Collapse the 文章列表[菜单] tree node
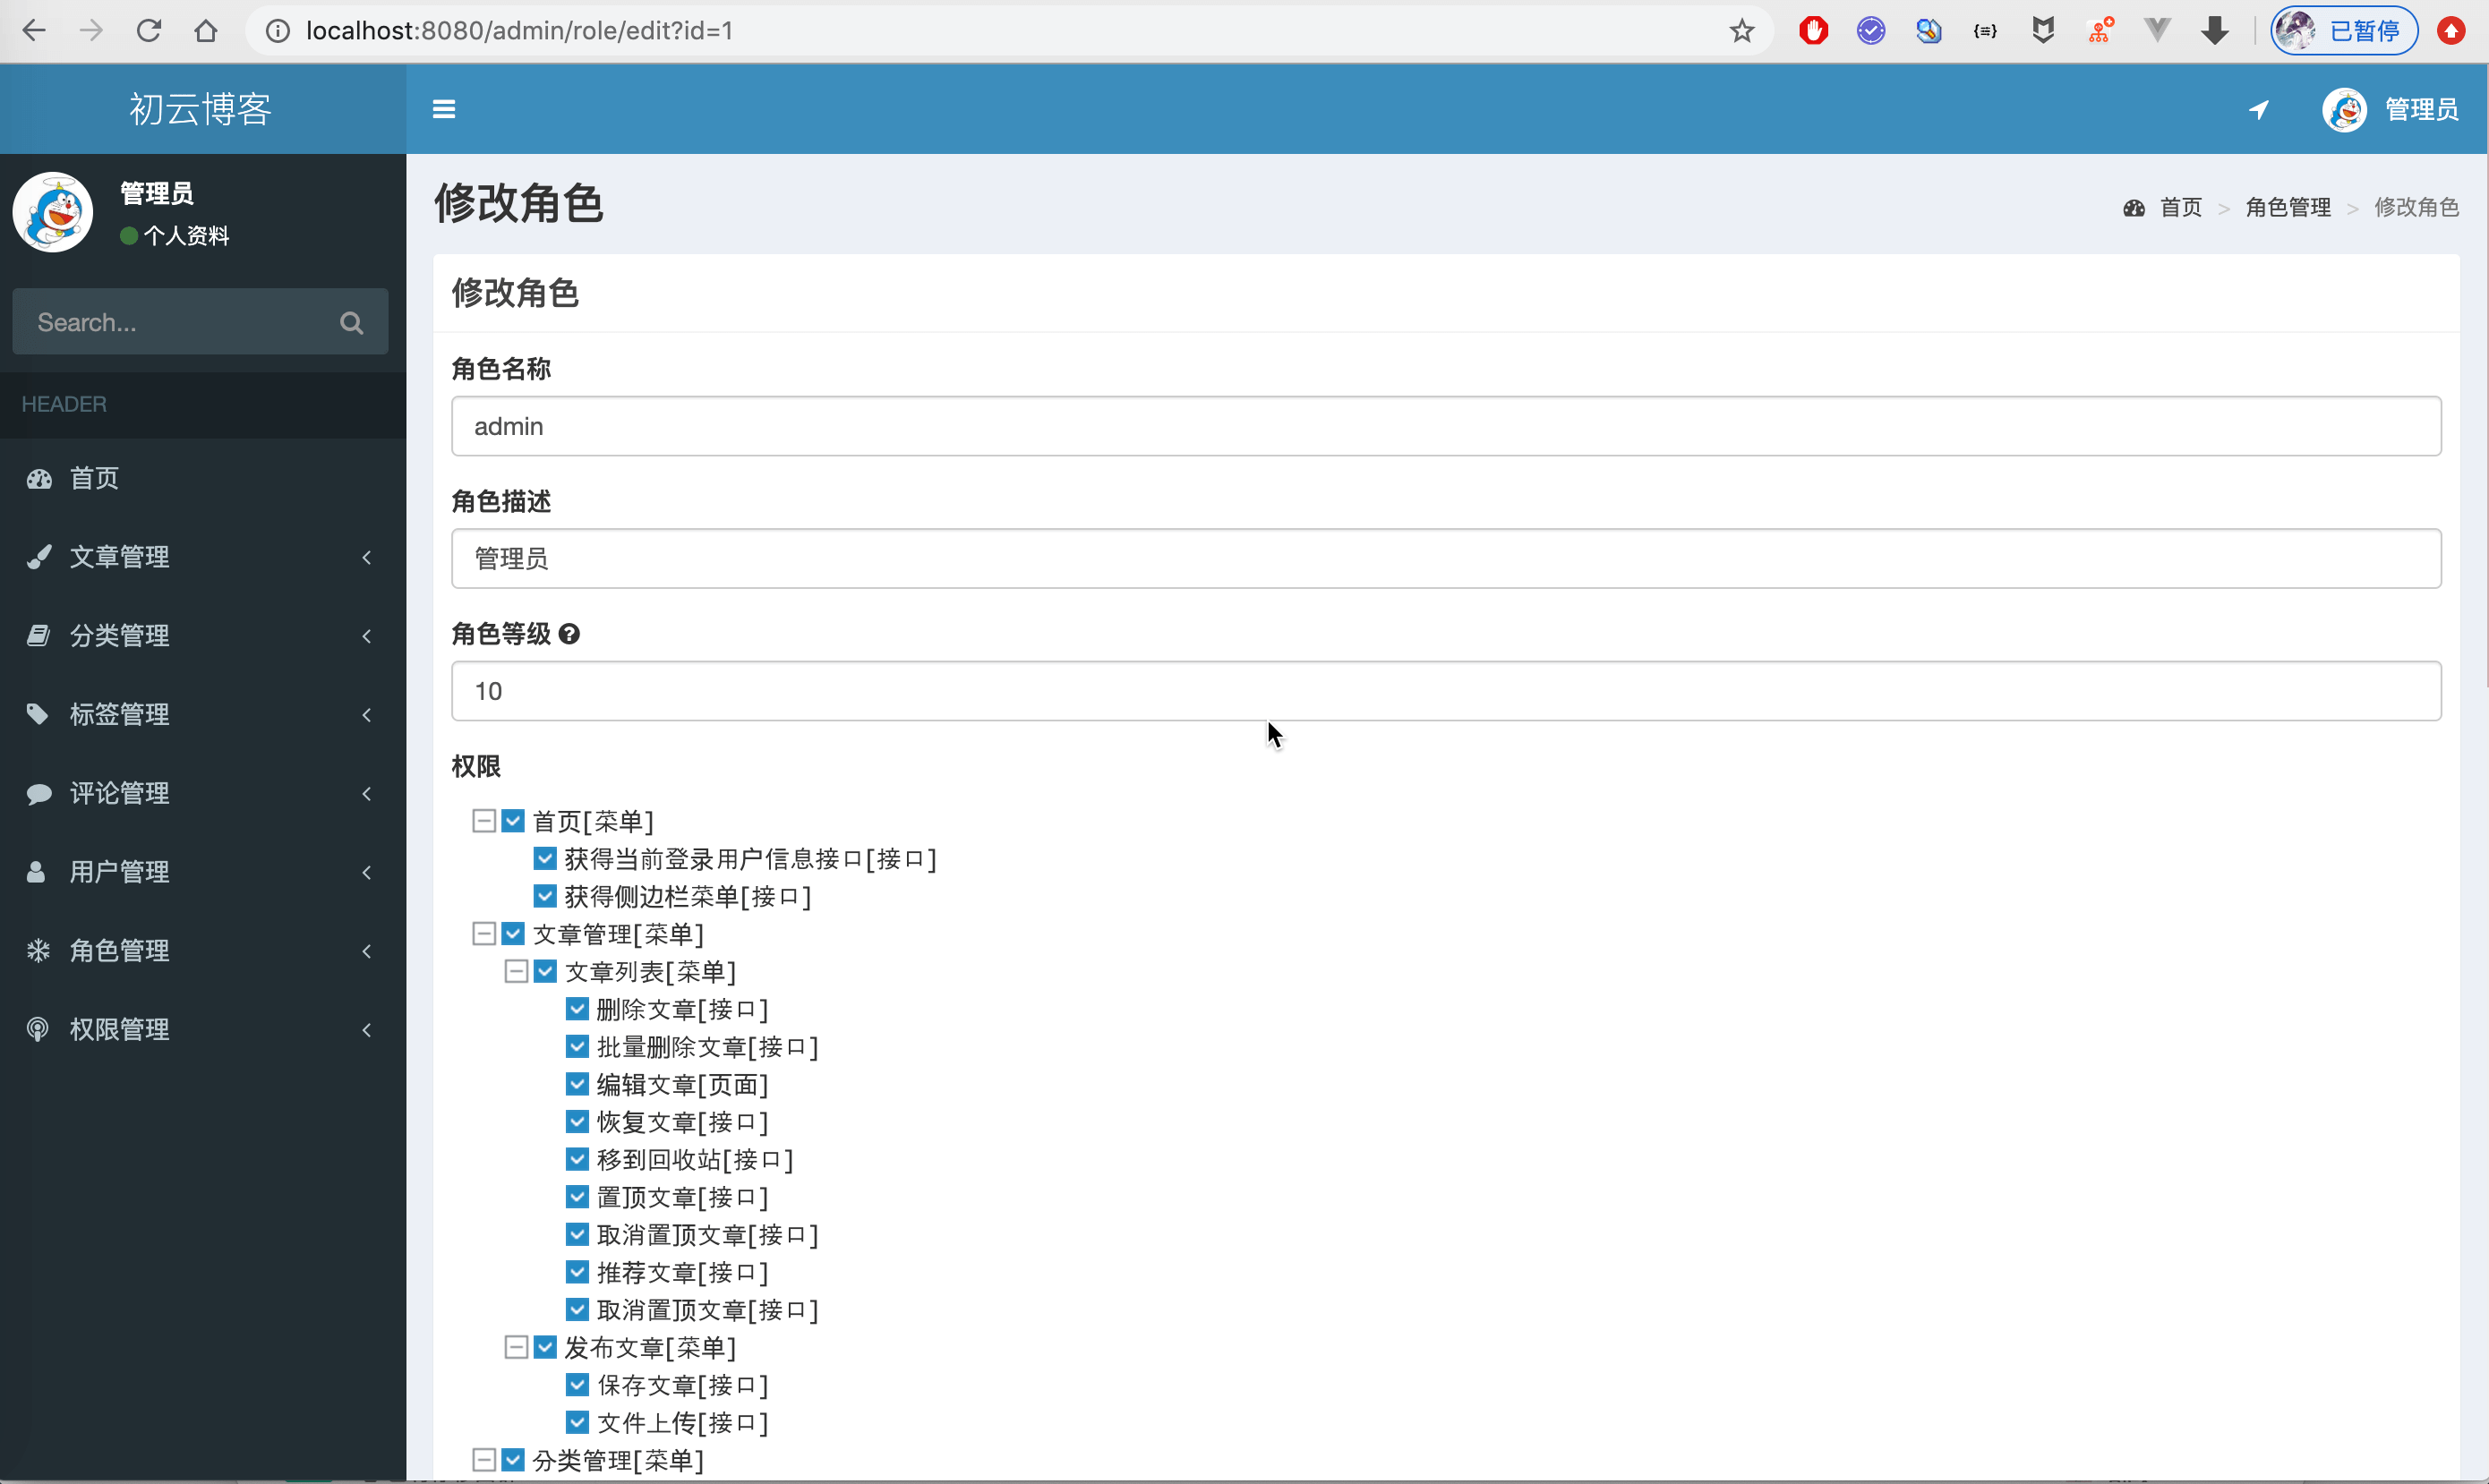The image size is (2489, 1484). [516, 971]
